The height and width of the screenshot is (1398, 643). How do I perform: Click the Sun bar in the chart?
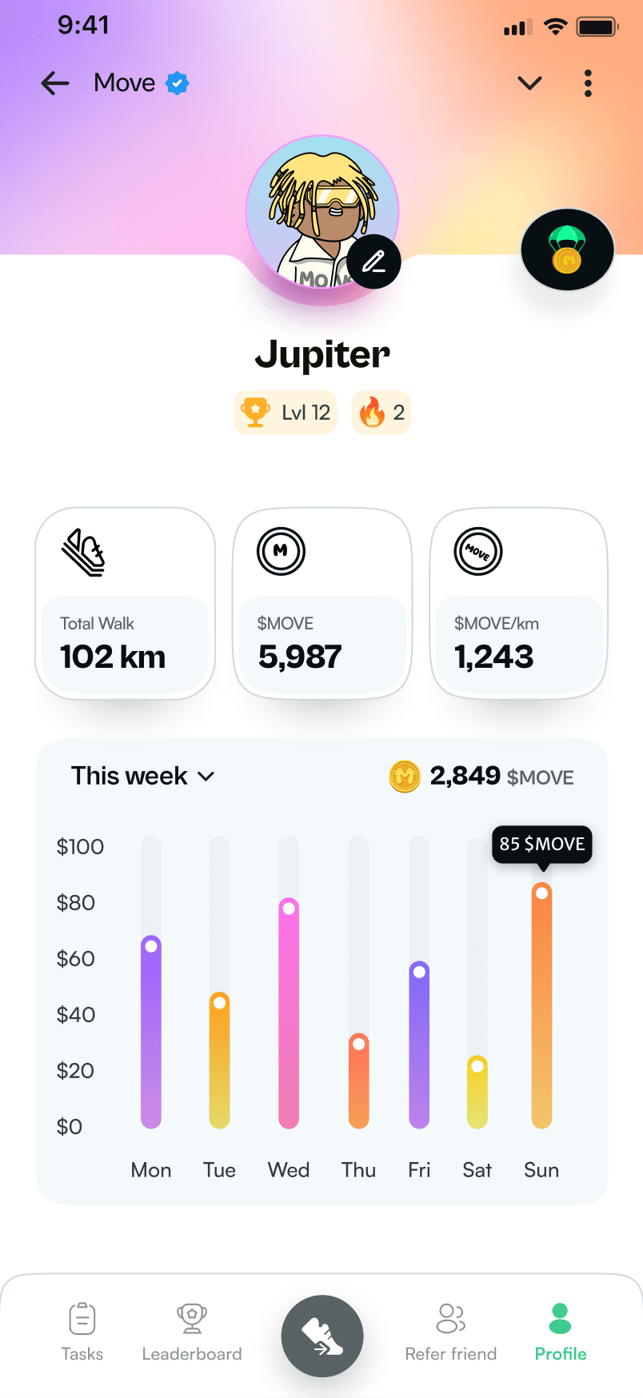pyautogui.click(x=542, y=1008)
